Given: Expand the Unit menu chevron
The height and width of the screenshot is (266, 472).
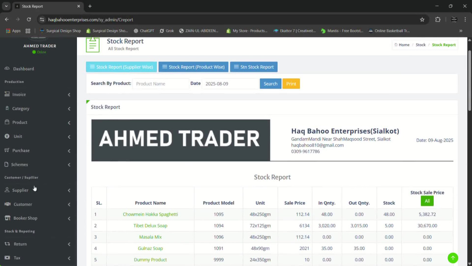Looking at the screenshot, I should pos(69,137).
